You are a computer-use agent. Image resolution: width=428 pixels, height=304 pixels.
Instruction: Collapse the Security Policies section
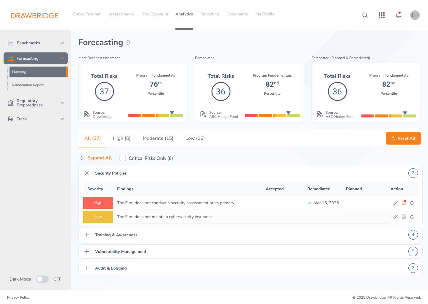point(87,173)
